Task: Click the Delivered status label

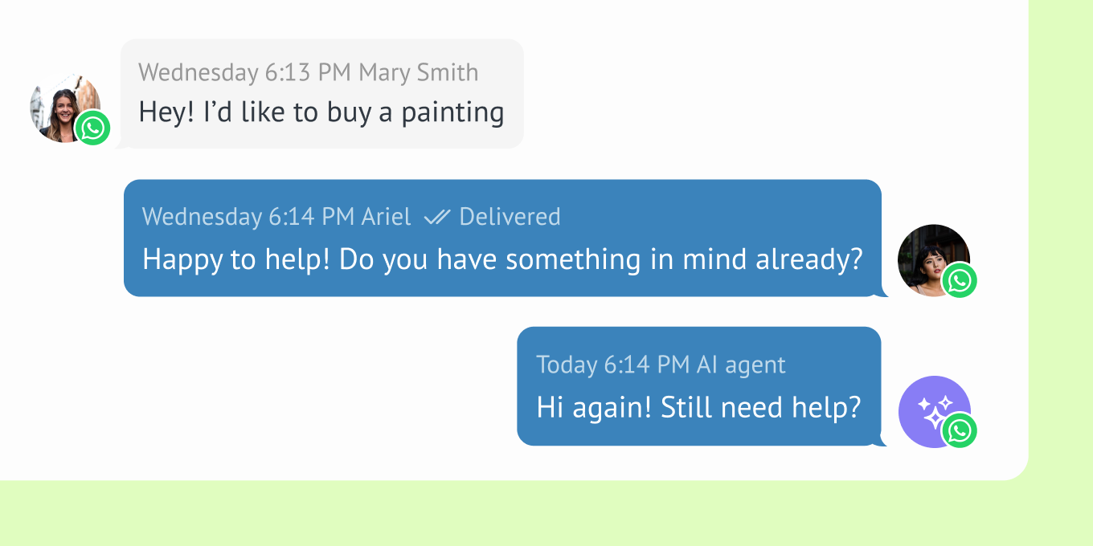Action: pyautogui.click(x=510, y=217)
